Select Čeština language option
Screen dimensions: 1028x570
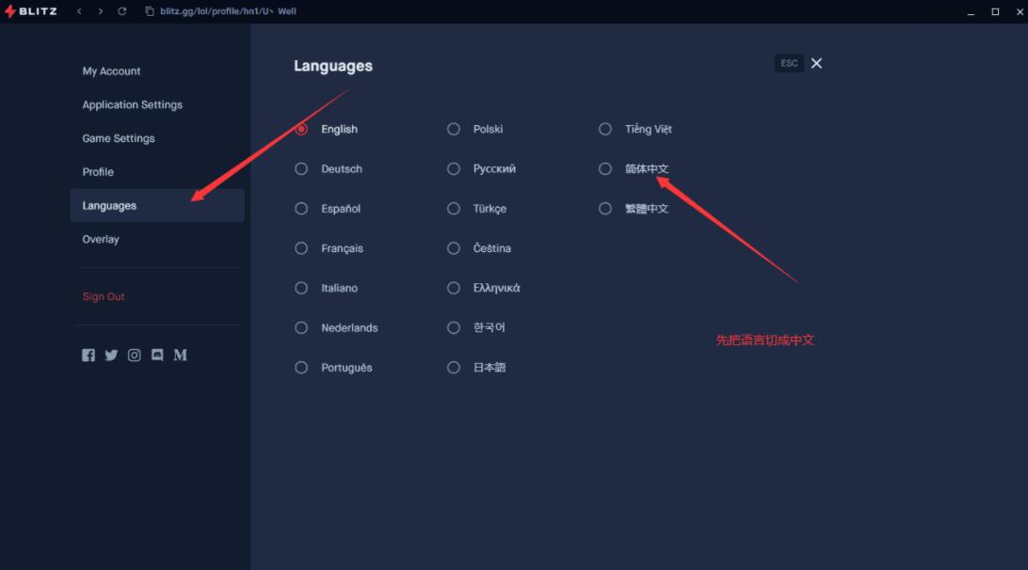point(454,248)
